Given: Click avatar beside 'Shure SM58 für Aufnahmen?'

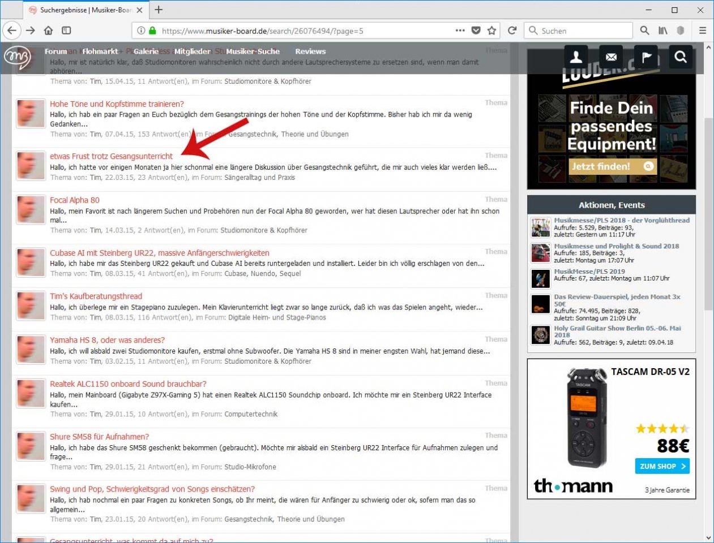Looking at the screenshot, I should (x=31, y=446).
